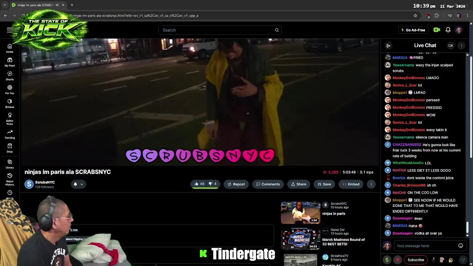Screen dimensions: 473x266
Task: Open the ScrubsNYC channel name link
Action: [45, 182]
